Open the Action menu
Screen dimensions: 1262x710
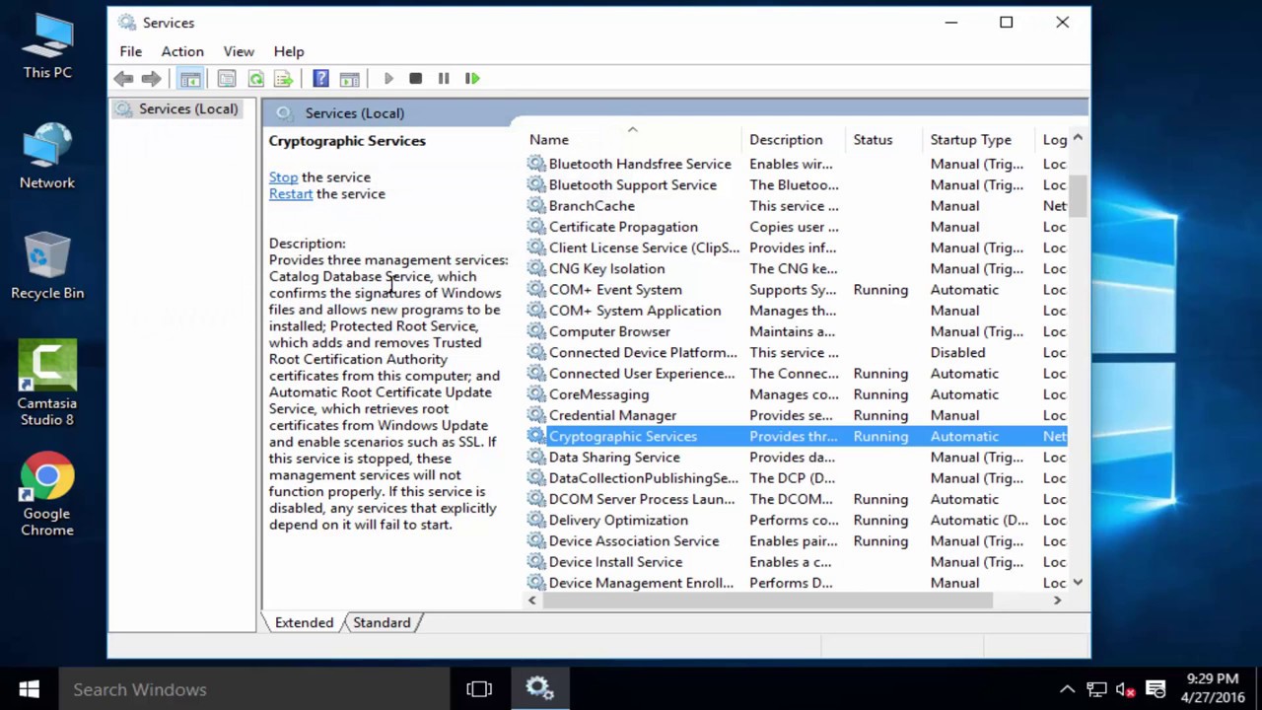(182, 51)
